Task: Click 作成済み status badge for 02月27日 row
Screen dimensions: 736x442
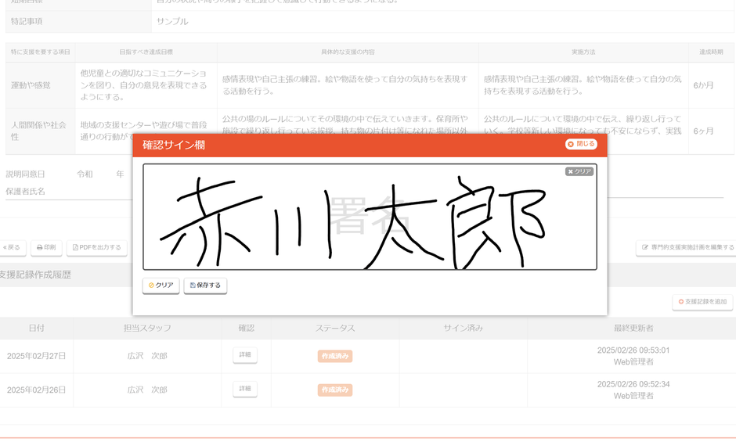Action: [x=335, y=356]
